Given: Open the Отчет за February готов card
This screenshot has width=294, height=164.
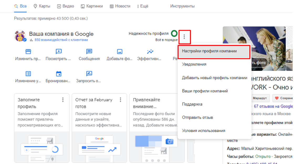Looking at the screenshot, I should point(99,128).
